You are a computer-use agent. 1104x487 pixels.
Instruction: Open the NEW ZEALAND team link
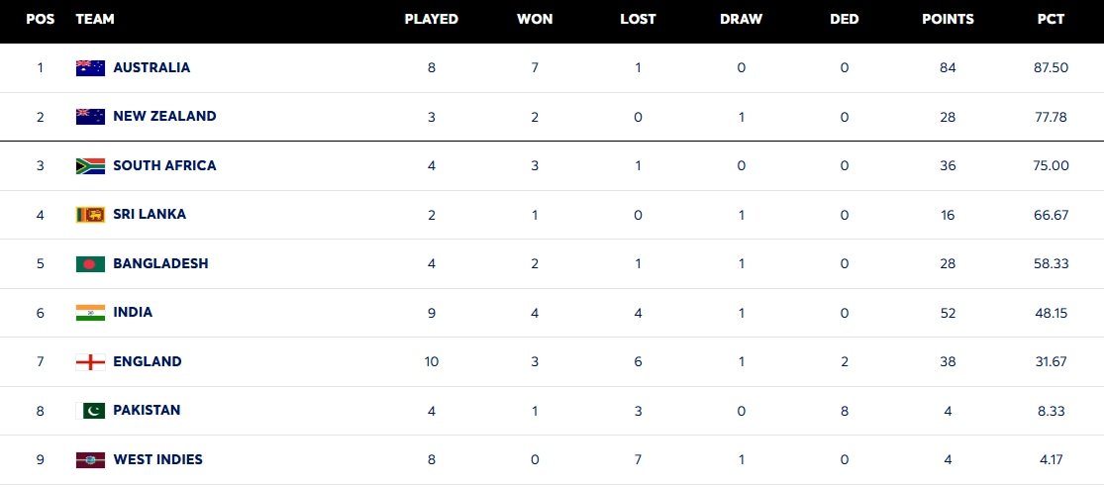click(x=164, y=116)
